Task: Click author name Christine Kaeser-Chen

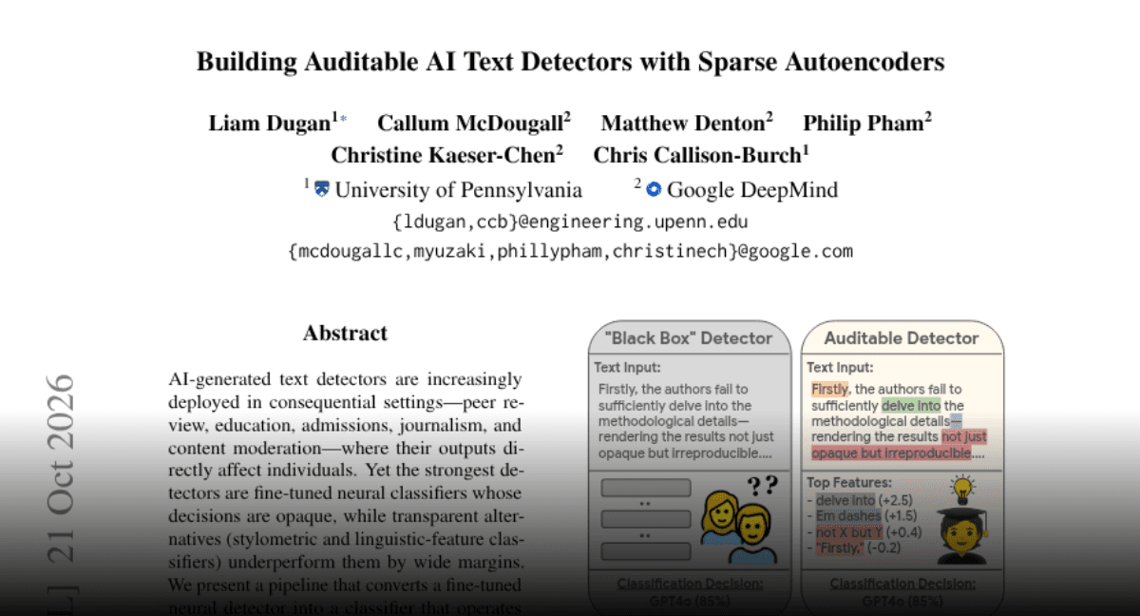Action: pos(444,155)
